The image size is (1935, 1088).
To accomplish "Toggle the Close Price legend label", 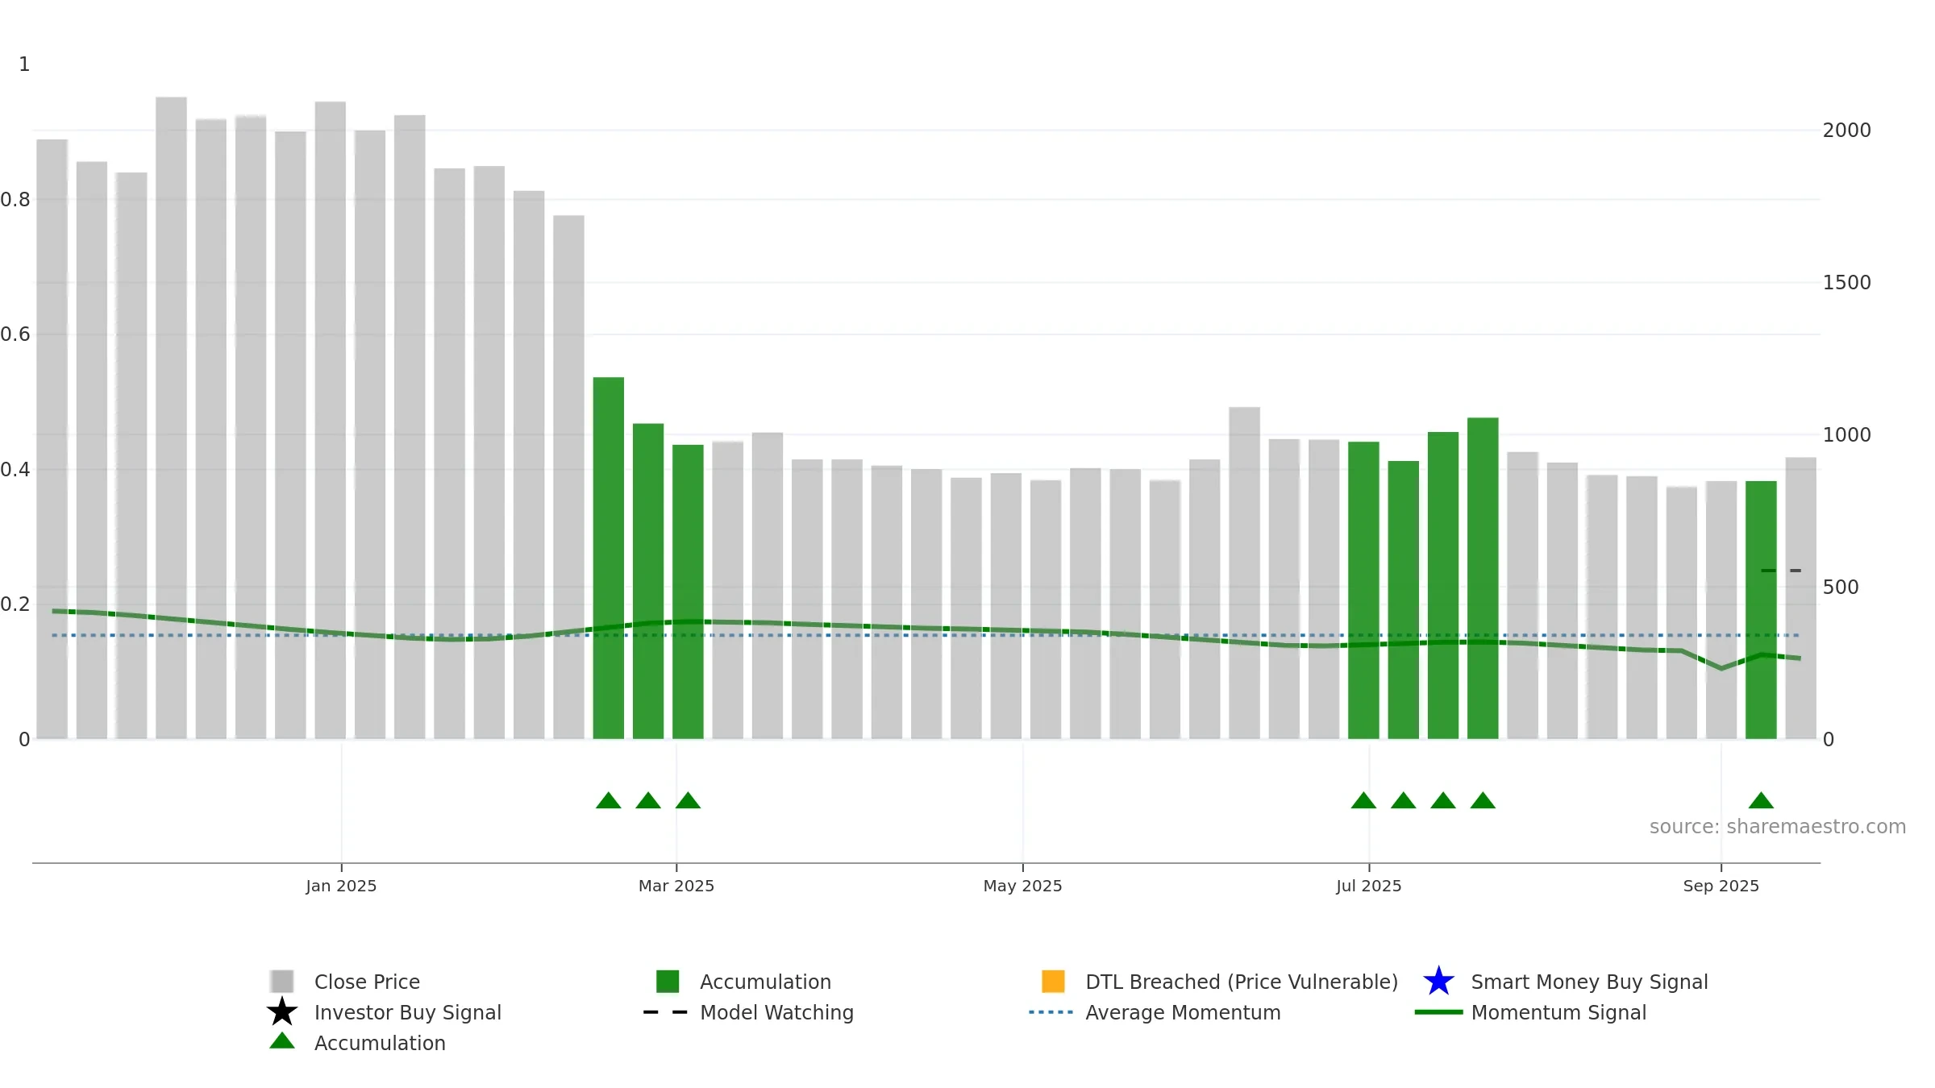I will click(367, 982).
